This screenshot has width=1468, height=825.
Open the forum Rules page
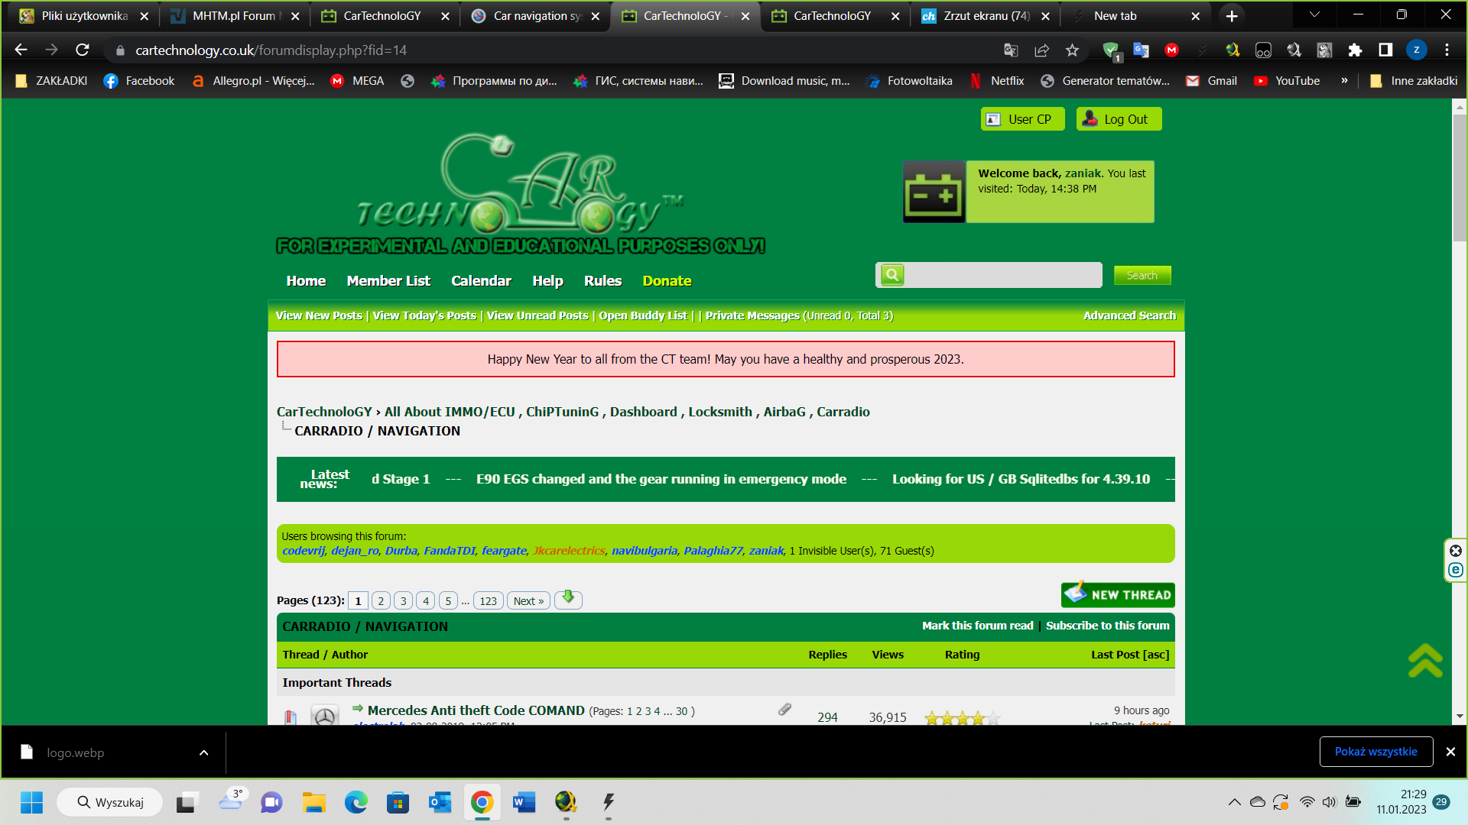602,280
